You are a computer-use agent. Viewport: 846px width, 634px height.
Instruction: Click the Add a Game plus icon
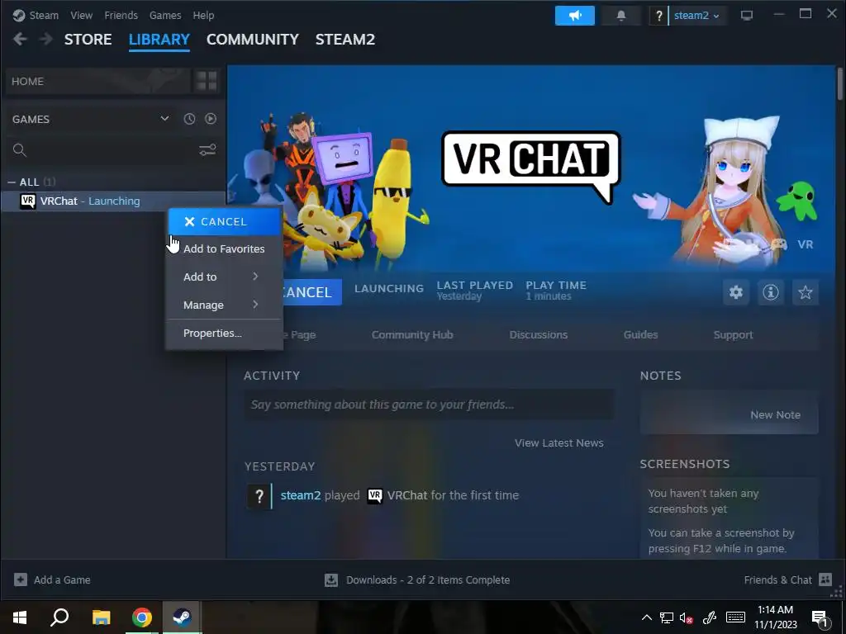point(21,580)
